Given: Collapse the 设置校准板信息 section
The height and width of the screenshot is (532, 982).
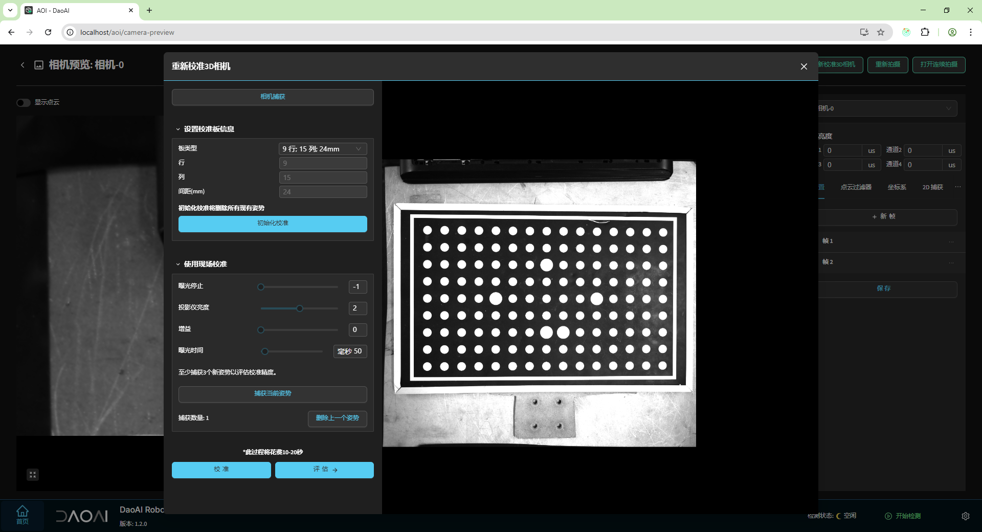Looking at the screenshot, I should [x=178, y=129].
